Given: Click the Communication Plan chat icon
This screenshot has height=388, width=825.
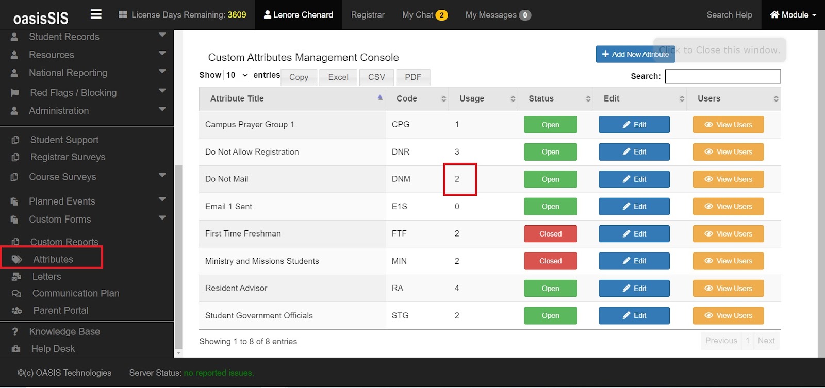Looking at the screenshot, I should pos(16,294).
